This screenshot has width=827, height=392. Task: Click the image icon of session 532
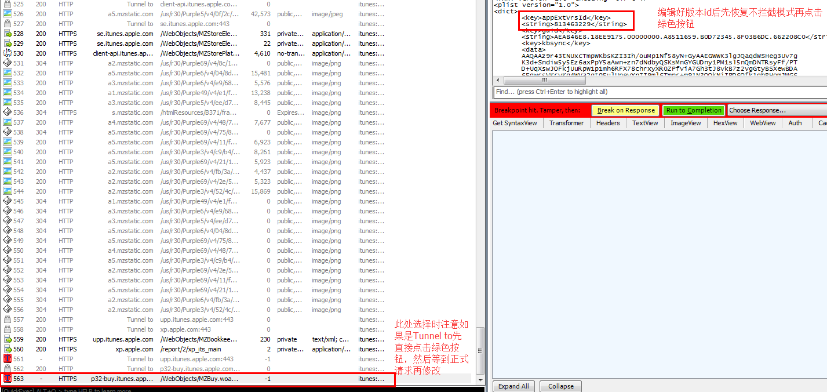click(x=8, y=73)
